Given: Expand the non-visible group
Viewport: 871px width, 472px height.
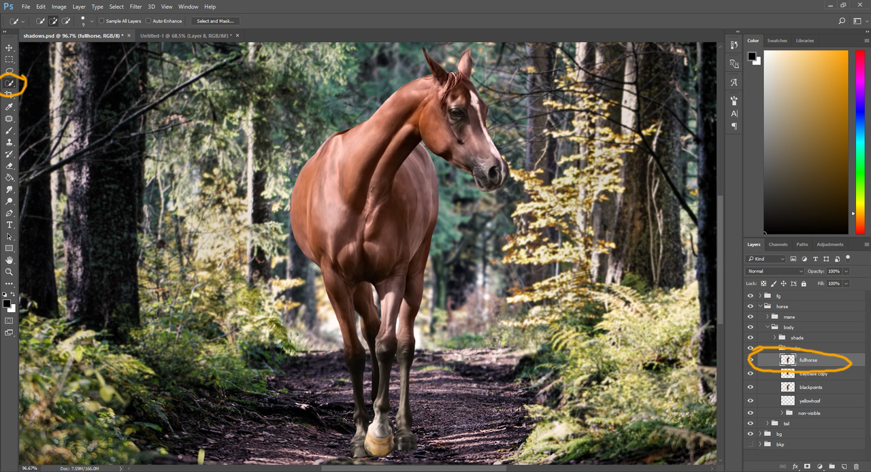Looking at the screenshot, I should (x=782, y=412).
